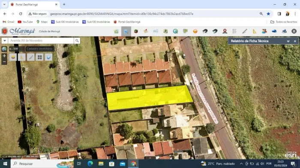
Task: Open File Explorer from the taskbar
Action: point(101,164)
